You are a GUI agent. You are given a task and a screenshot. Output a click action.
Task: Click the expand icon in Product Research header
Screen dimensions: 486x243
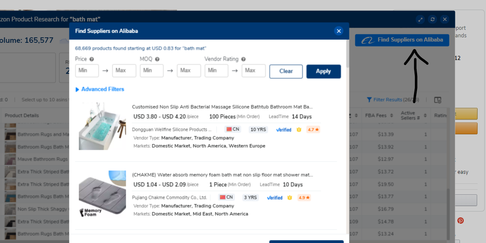point(420,19)
